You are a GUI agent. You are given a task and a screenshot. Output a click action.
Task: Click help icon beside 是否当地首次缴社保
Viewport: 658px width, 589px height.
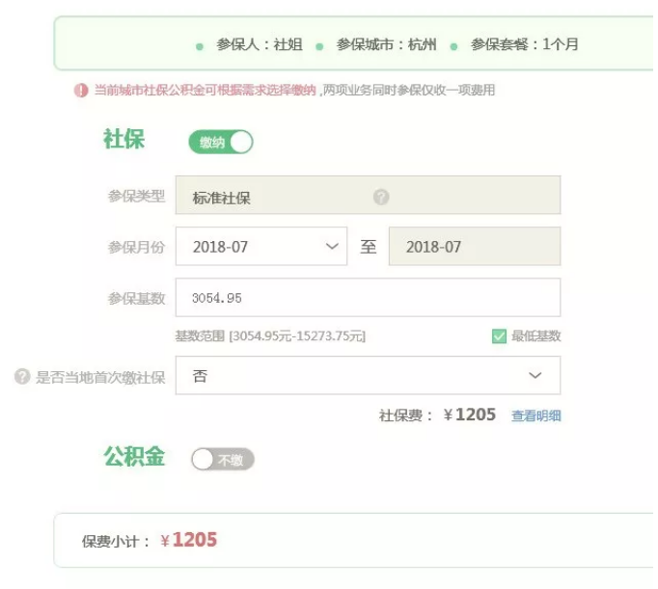pos(22,377)
